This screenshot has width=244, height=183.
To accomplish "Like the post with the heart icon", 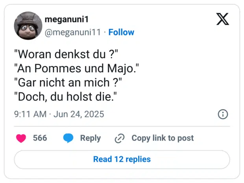I will 21,138.
